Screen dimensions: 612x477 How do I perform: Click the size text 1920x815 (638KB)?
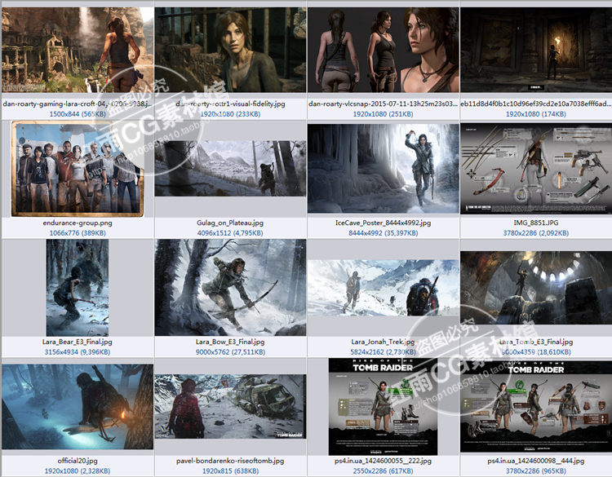pyautogui.click(x=230, y=471)
